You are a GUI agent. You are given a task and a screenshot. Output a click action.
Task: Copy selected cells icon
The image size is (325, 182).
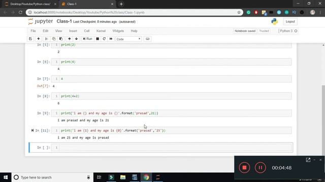click(x=54, y=39)
